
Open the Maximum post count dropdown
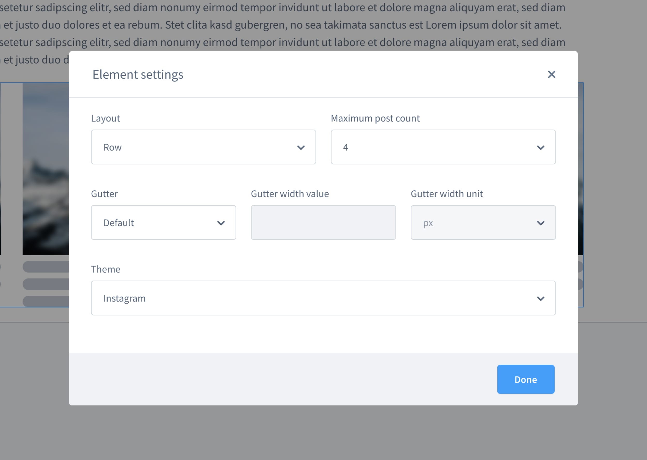(x=443, y=147)
